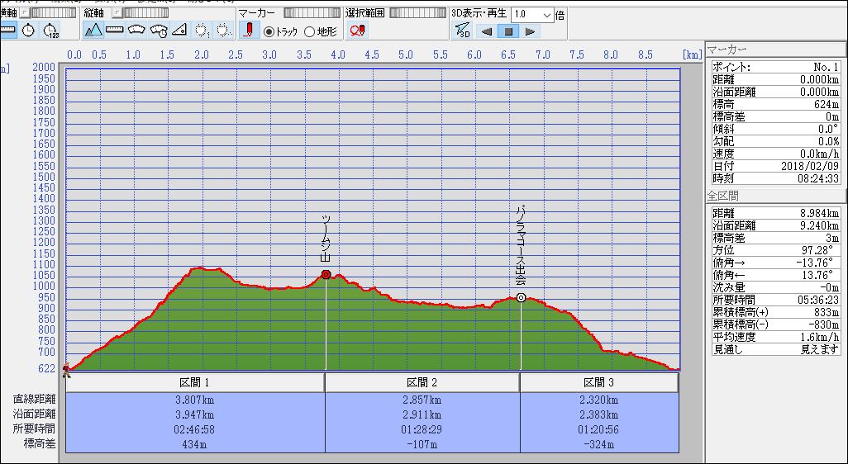This screenshot has width=848, height=464.
Task: Select the elapsed time clock 123 icon
Action: [50, 31]
